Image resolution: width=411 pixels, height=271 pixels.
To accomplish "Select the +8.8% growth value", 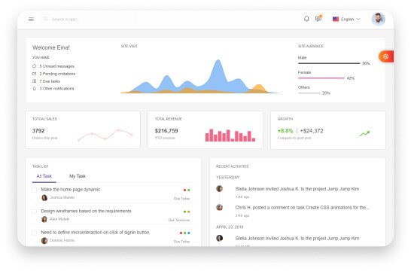I will [x=285, y=131].
